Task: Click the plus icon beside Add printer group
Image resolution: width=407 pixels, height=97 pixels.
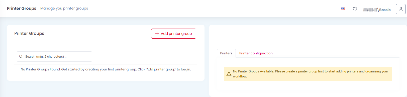Action: [x=157, y=34]
